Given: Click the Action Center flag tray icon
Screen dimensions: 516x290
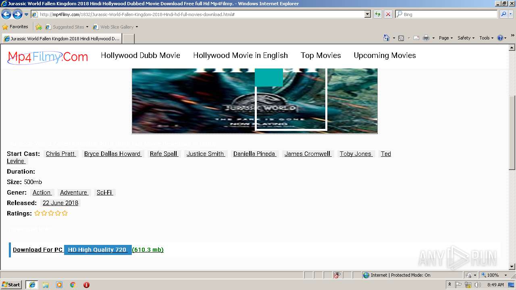Looking at the screenshot, I should click(459, 285).
